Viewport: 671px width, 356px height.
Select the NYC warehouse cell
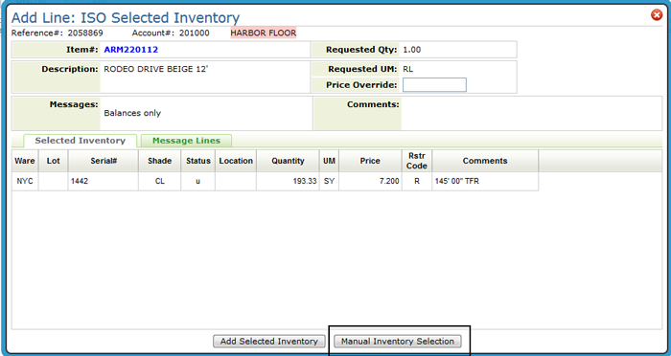pyautogui.click(x=25, y=181)
